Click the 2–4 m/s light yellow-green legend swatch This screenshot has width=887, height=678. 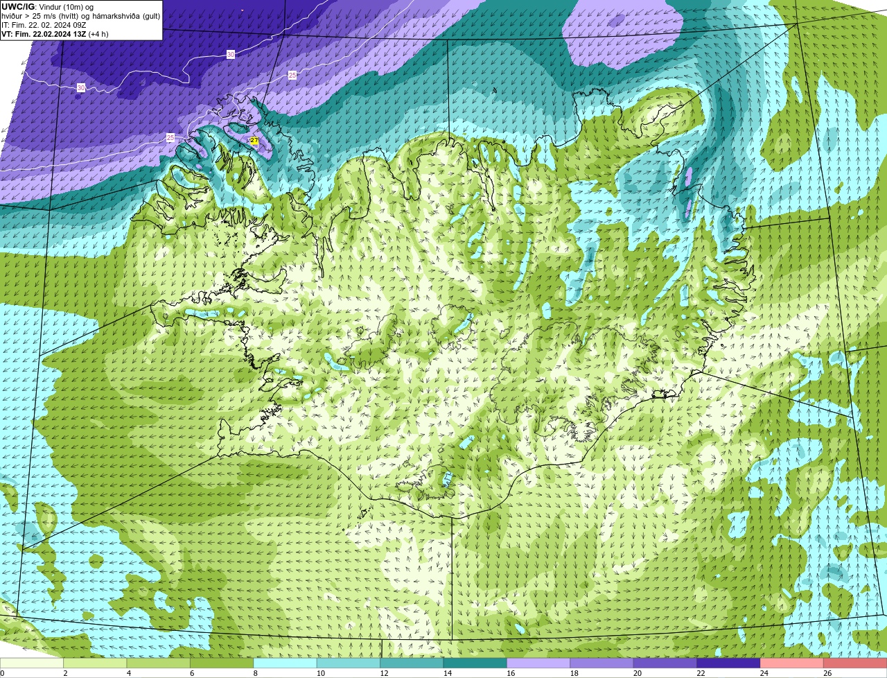[x=96, y=663]
